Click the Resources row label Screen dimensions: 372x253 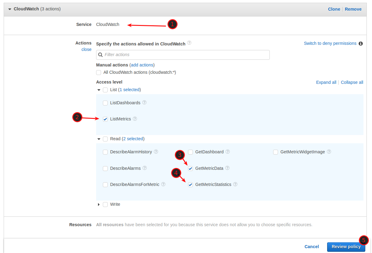(x=80, y=225)
